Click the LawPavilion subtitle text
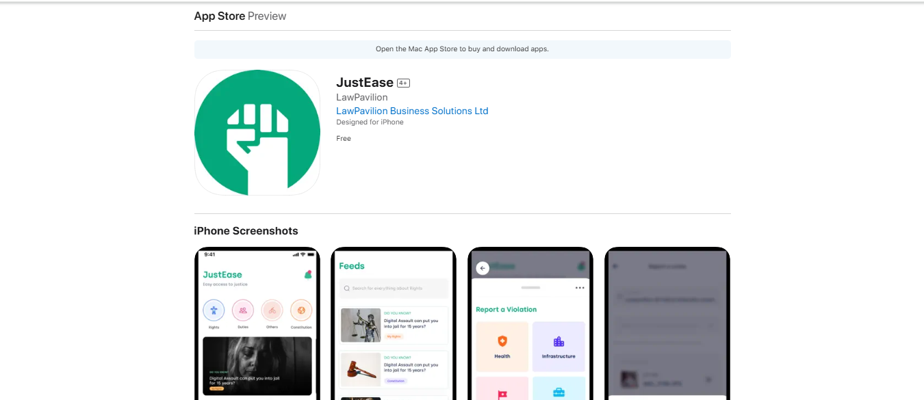 (362, 97)
